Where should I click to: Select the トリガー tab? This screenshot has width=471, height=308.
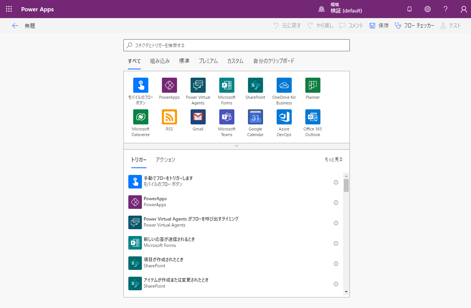coord(139,159)
